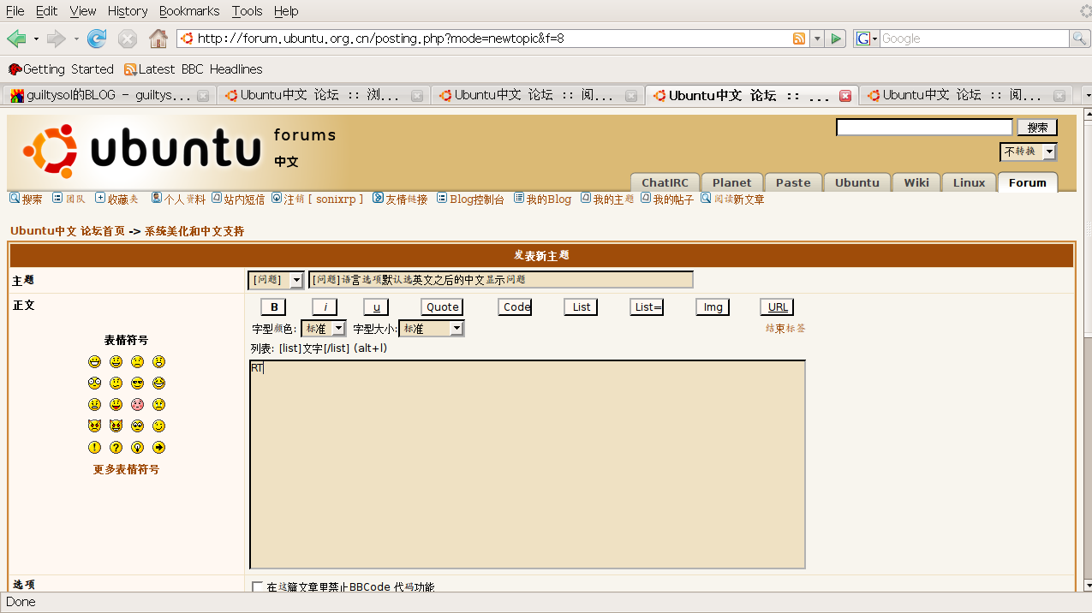The image size is (1092, 613).
Task: Switch to the guiltysol的BLOG tab
Action: pos(109,96)
